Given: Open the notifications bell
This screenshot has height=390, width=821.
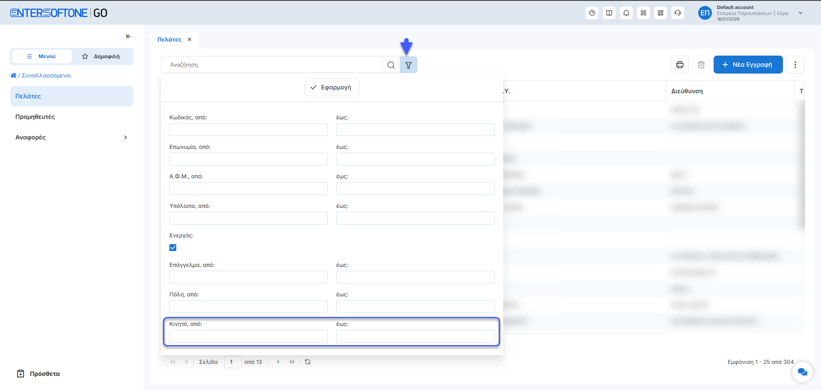Looking at the screenshot, I should (x=626, y=13).
